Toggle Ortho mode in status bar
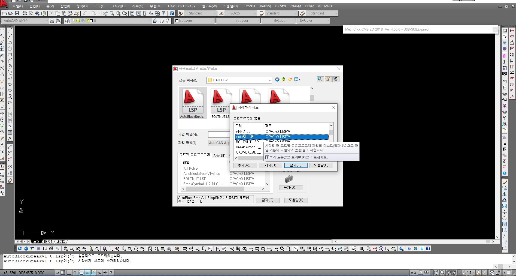This screenshot has width=516, height=276. coord(69,272)
